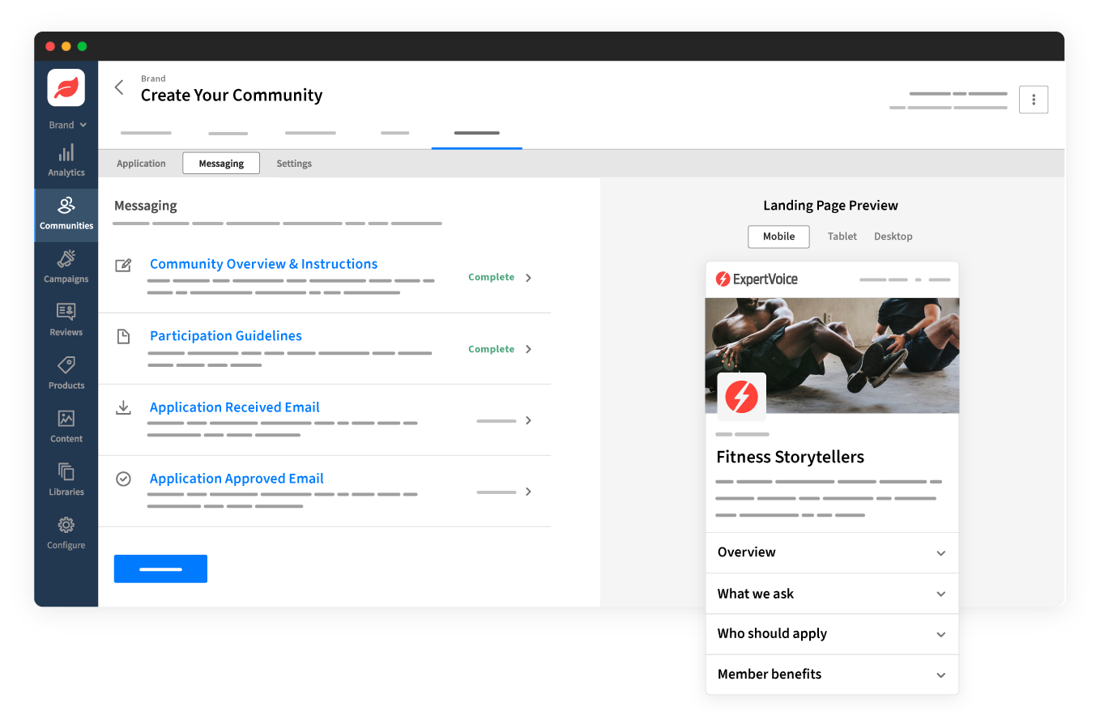Click checkmark icon beside Application Approved Email
The image size is (1100, 724).
coord(123,479)
